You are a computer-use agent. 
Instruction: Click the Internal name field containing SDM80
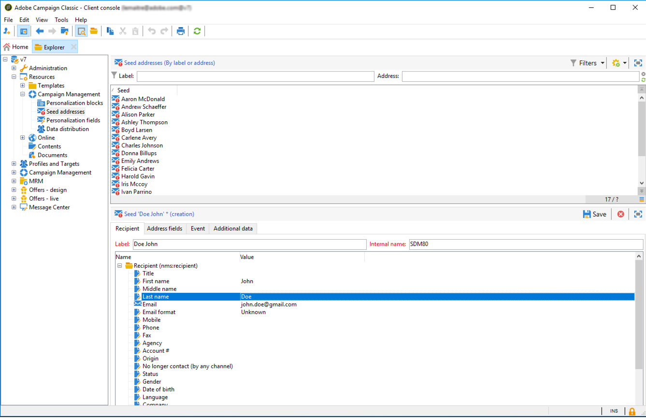tap(526, 244)
